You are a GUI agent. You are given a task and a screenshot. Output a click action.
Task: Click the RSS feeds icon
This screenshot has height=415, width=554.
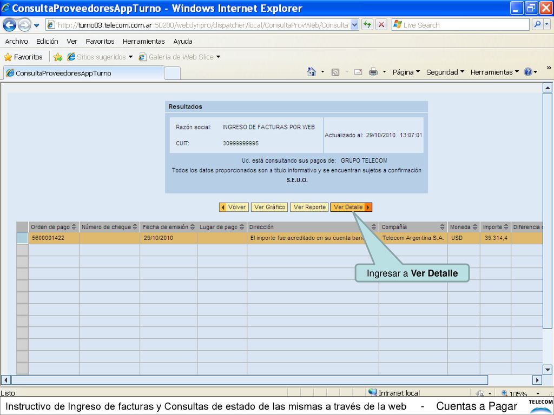(335, 72)
